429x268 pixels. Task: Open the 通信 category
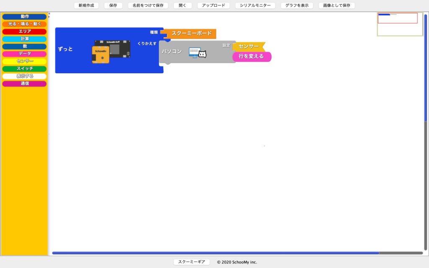(24, 84)
